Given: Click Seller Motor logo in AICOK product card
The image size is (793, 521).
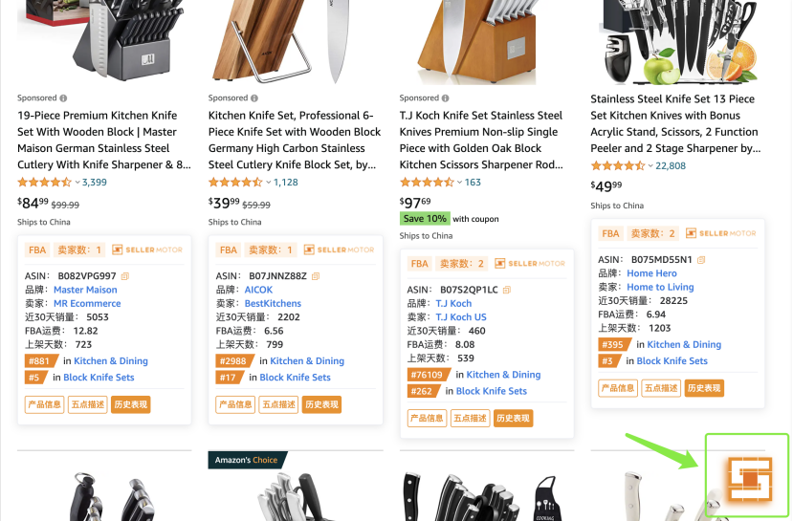Looking at the screenshot, I should coord(339,250).
